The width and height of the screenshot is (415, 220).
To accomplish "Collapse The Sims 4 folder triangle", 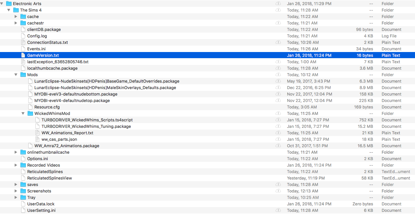I will tap(9, 10).
